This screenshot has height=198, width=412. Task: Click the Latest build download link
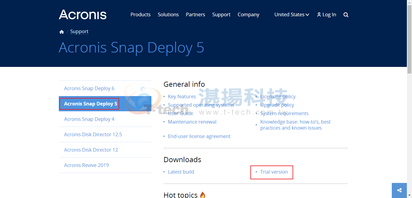(181, 172)
